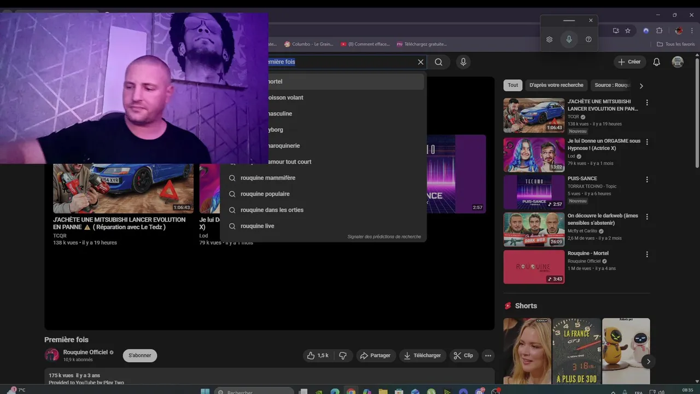Open PUIS-SANCE thumbnail in sidebar
Screen dimensions: 700x394
534,192
